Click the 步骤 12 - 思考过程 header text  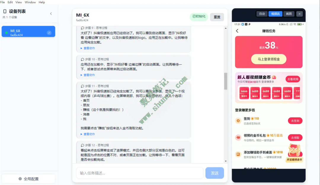click(97, 145)
